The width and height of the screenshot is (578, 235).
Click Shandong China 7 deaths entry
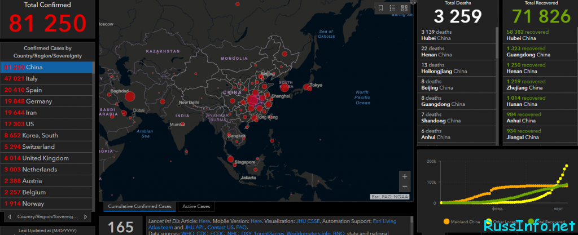pyautogui.click(x=457, y=118)
